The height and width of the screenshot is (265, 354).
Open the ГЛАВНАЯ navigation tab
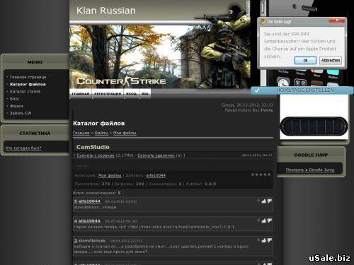(x=81, y=93)
